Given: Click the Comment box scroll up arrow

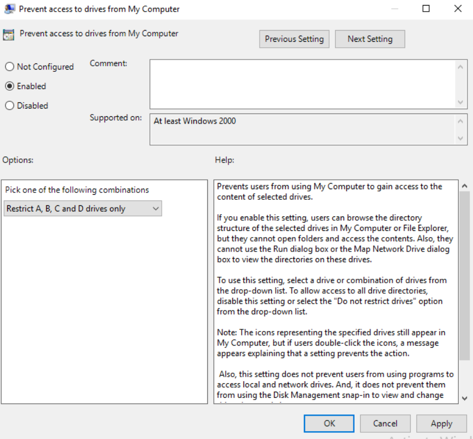Looking at the screenshot, I should tap(461, 66).
